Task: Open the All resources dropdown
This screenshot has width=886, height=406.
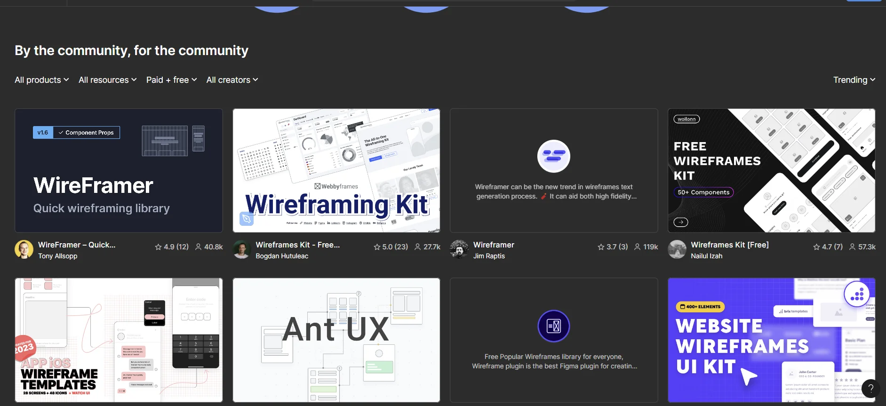Action: click(x=108, y=80)
